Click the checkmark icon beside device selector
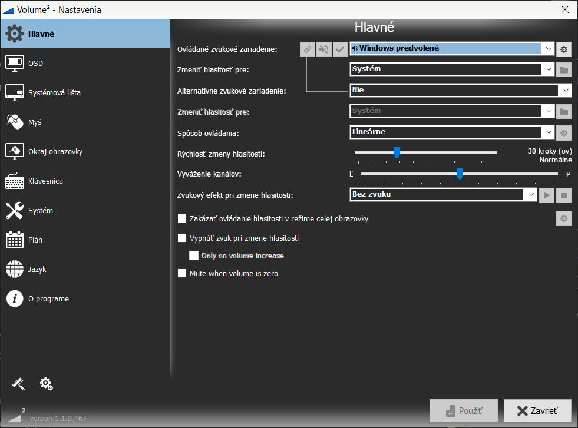This screenshot has height=428, width=578. [339, 49]
